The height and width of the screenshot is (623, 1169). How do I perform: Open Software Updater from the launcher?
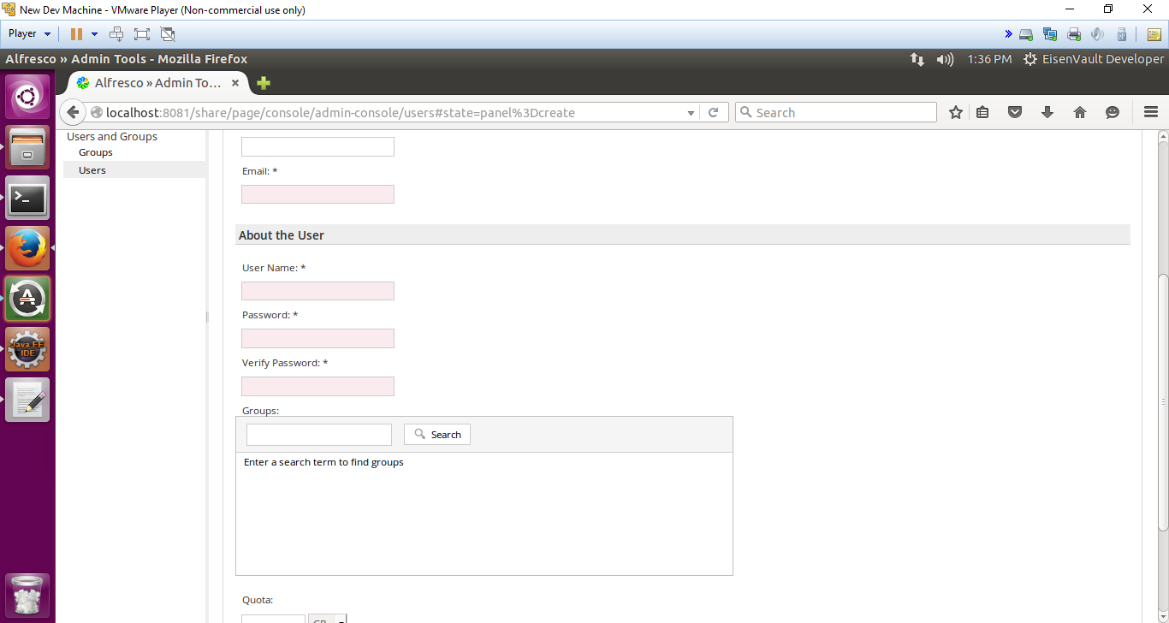[x=27, y=299]
